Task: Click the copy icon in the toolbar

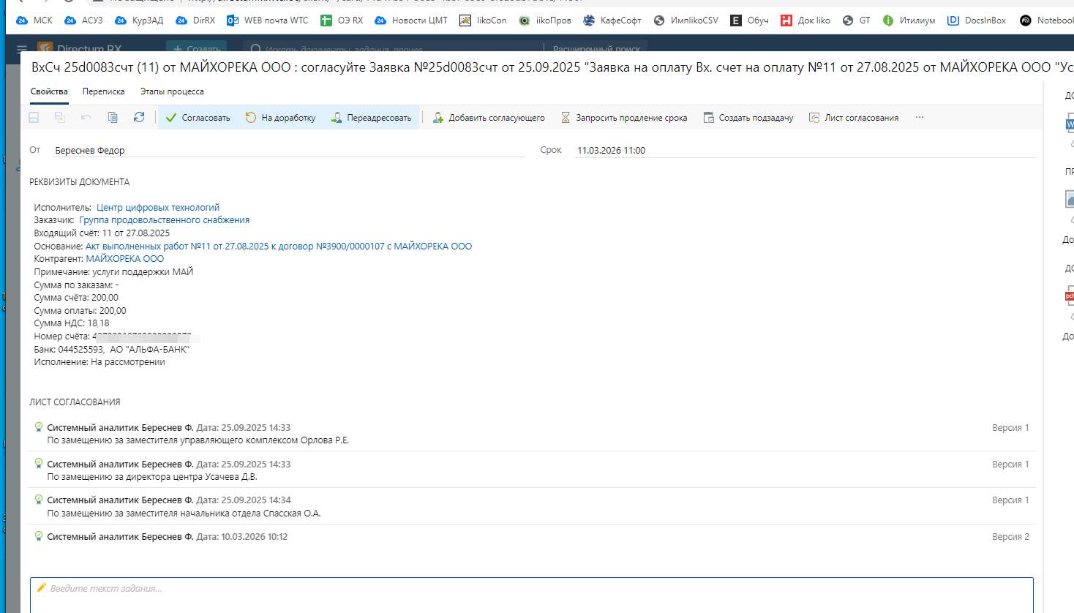Action: [113, 117]
